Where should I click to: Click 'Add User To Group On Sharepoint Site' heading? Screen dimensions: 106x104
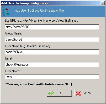click(x=40, y=11)
